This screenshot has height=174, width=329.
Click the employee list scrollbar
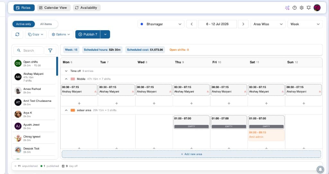[x=57, y=66]
